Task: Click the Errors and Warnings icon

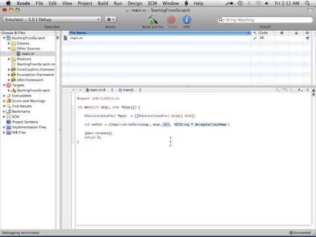Action: pos(9,101)
